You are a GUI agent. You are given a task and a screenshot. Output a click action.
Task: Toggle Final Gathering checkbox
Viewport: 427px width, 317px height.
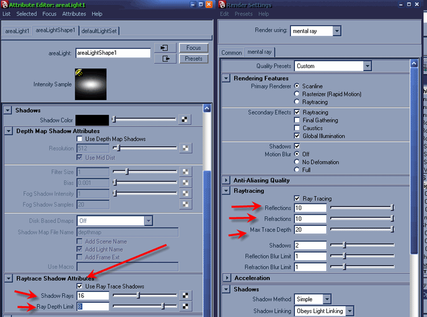click(297, 120)
